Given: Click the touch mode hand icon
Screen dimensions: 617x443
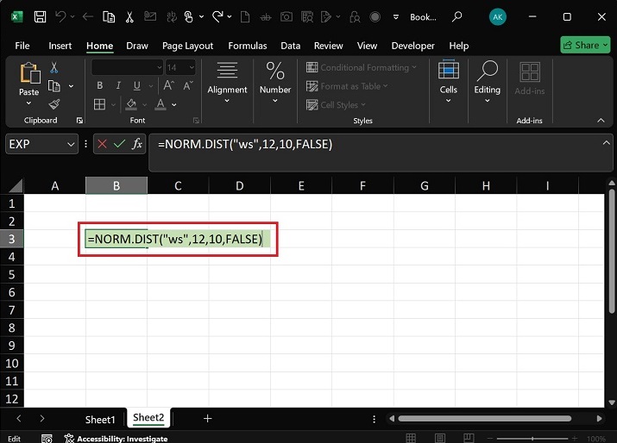Looking at the screenshot, I should (189, 17).
